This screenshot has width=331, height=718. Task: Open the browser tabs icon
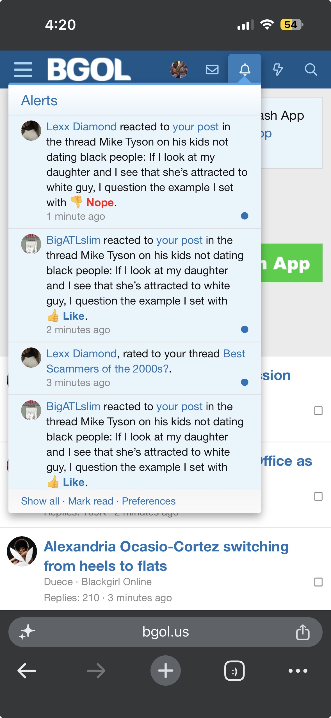pos(234,671)
